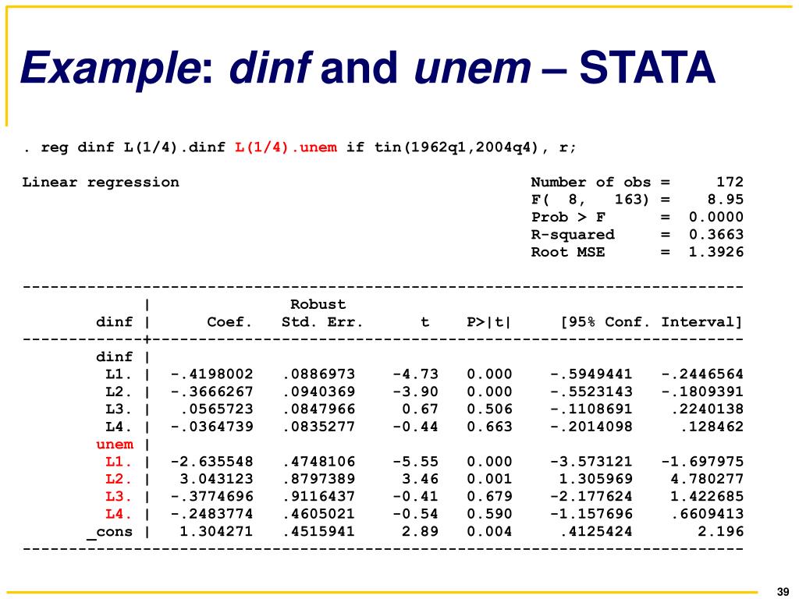Viewport: 799px width, 599px height.
Task: Click upper bound 2.196 for constant
Action: 720,531
